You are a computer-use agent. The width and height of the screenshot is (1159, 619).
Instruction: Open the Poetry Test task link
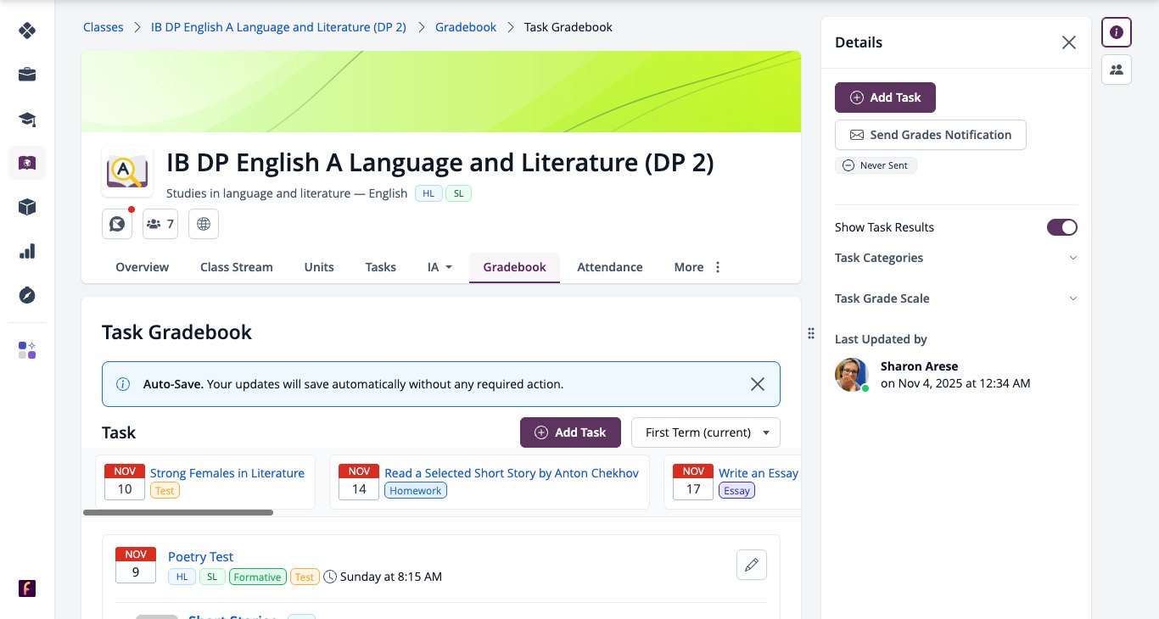[200, 557]
